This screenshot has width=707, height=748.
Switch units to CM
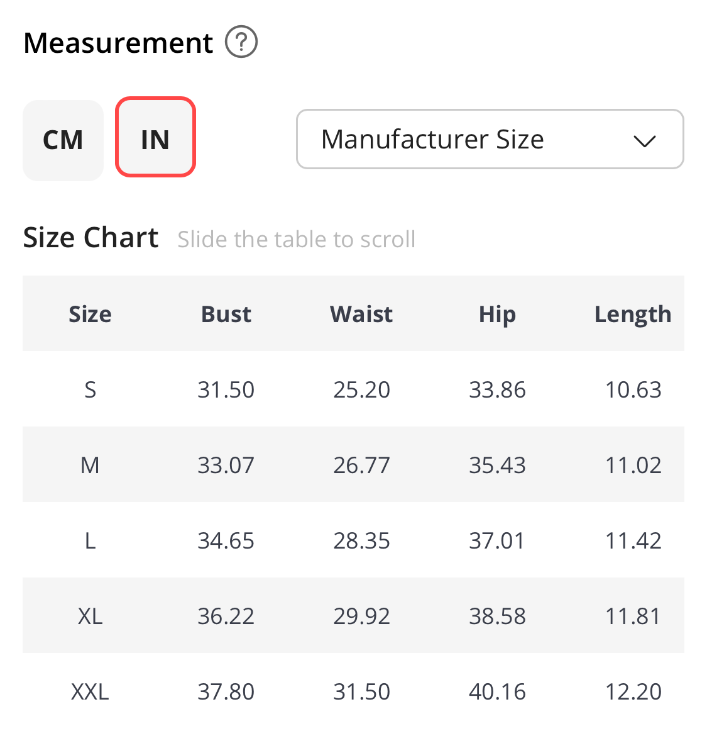tap(63, 140)
